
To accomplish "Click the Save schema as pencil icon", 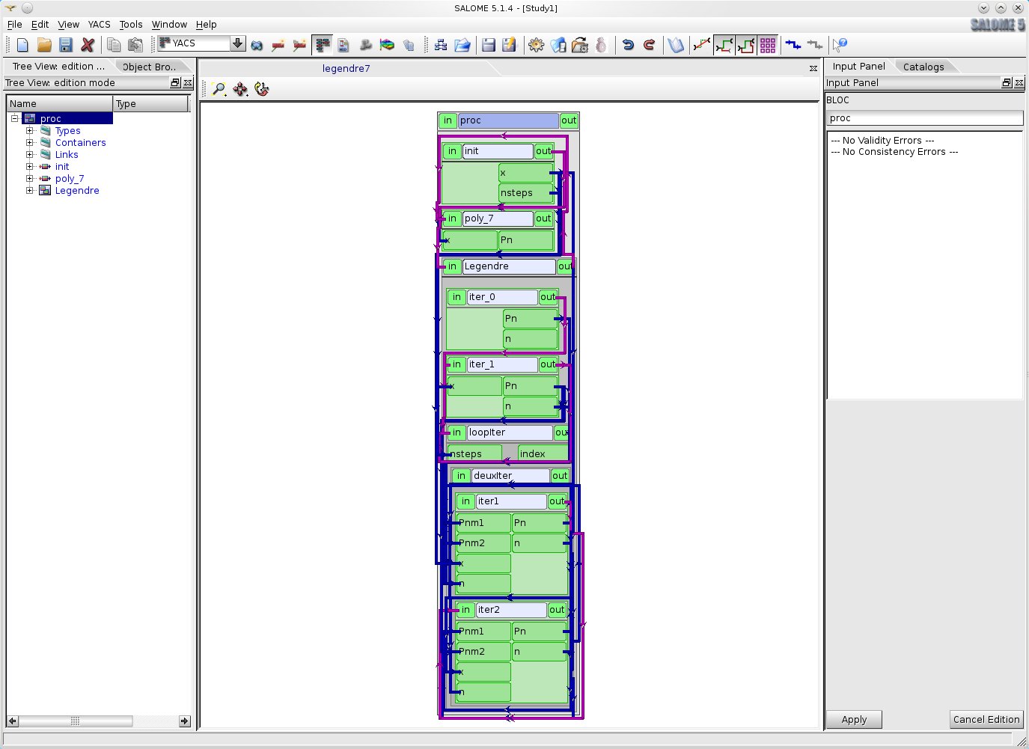I will [510, 45].
